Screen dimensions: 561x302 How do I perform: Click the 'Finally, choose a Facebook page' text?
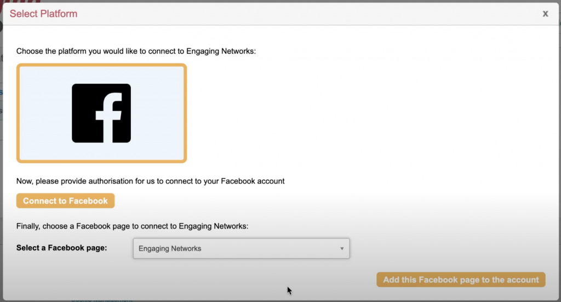pyautogui.click(x=132, y=225)
